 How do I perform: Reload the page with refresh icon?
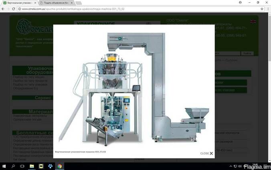click(14, 9)
